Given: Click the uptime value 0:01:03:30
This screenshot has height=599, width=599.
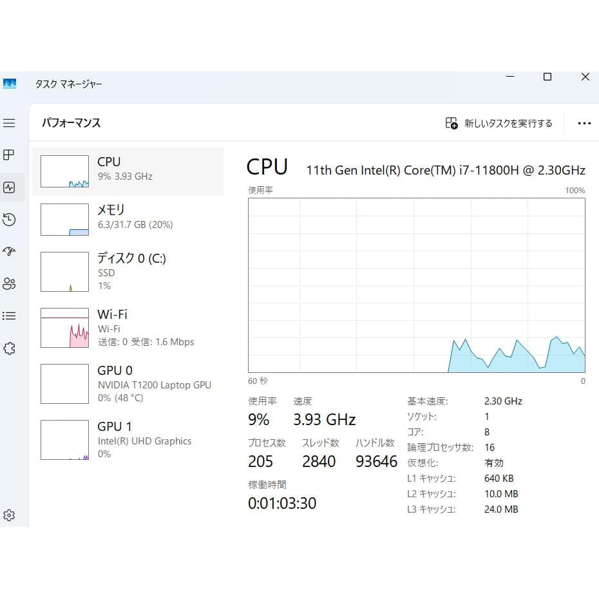Looking at the screenshot, I should 282,504.
